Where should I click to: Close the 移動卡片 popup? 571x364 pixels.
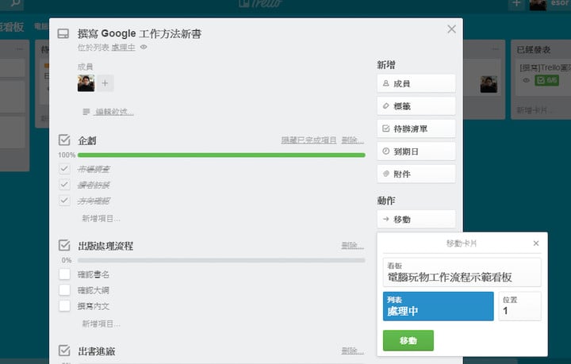pyautogui.click(x=536, y=243)
